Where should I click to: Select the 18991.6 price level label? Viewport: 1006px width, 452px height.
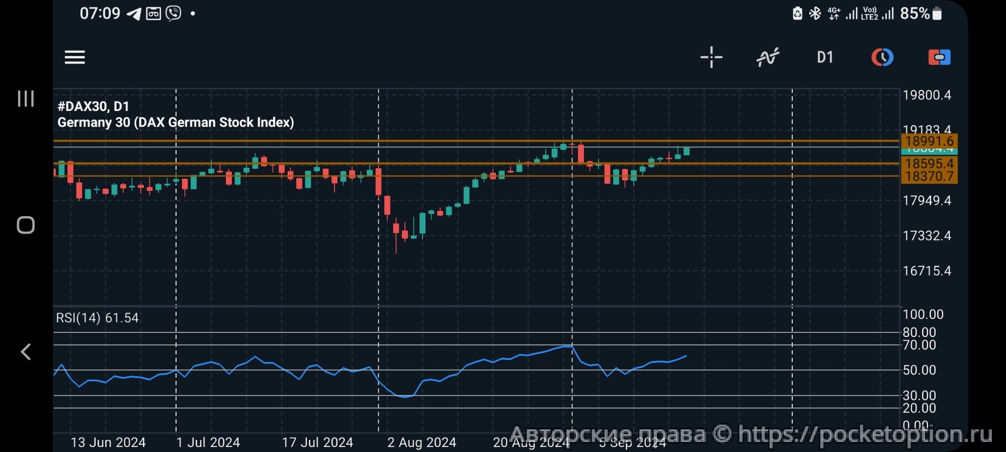point(929,141)
